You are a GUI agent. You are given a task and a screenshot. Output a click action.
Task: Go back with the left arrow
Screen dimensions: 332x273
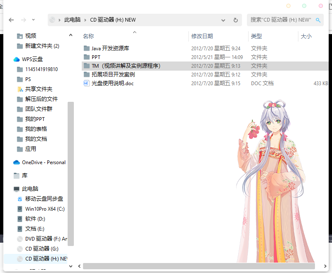coord(11,20)
